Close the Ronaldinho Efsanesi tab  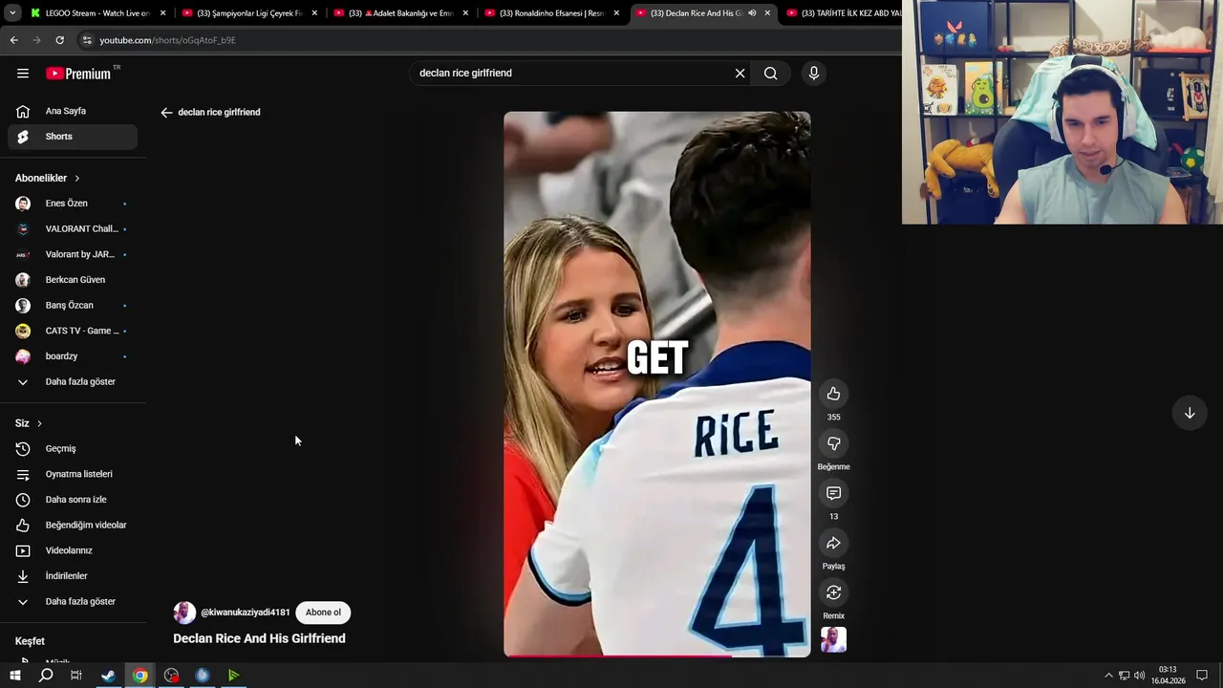click(616, 13)
